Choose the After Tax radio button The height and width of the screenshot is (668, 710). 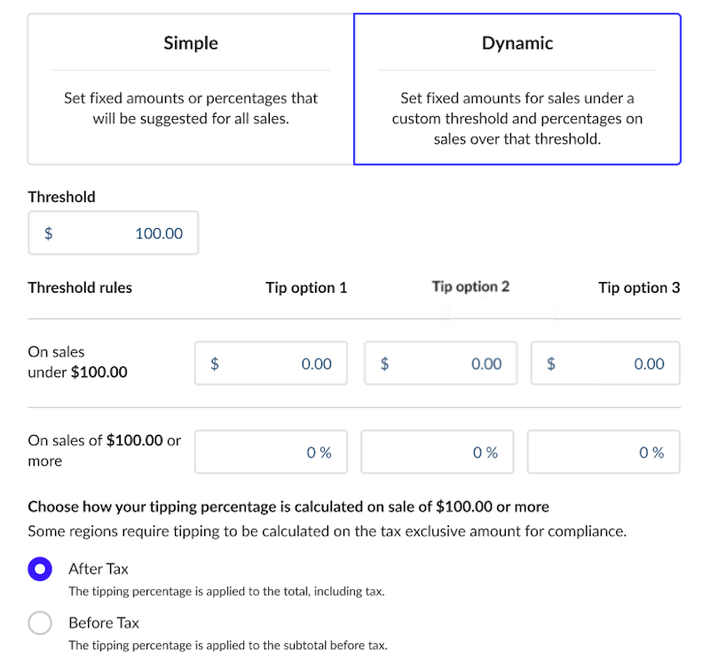point(40,570)
